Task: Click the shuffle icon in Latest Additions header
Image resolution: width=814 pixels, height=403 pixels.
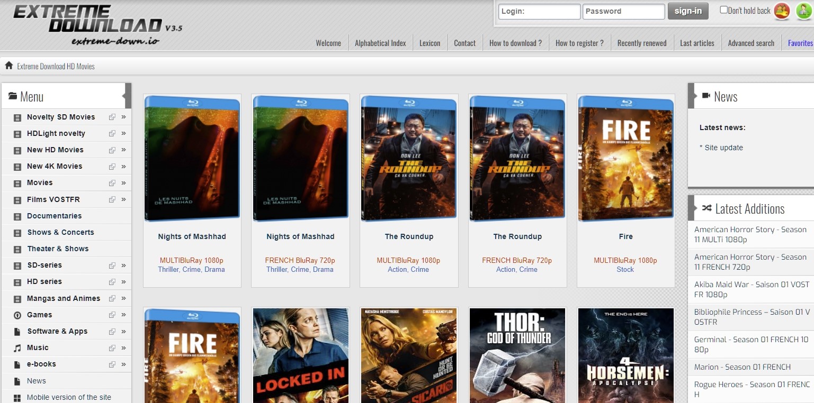Action: [706, 208]
